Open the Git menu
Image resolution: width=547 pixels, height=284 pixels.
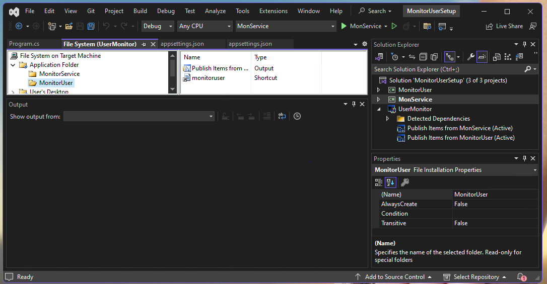(91, 11)
